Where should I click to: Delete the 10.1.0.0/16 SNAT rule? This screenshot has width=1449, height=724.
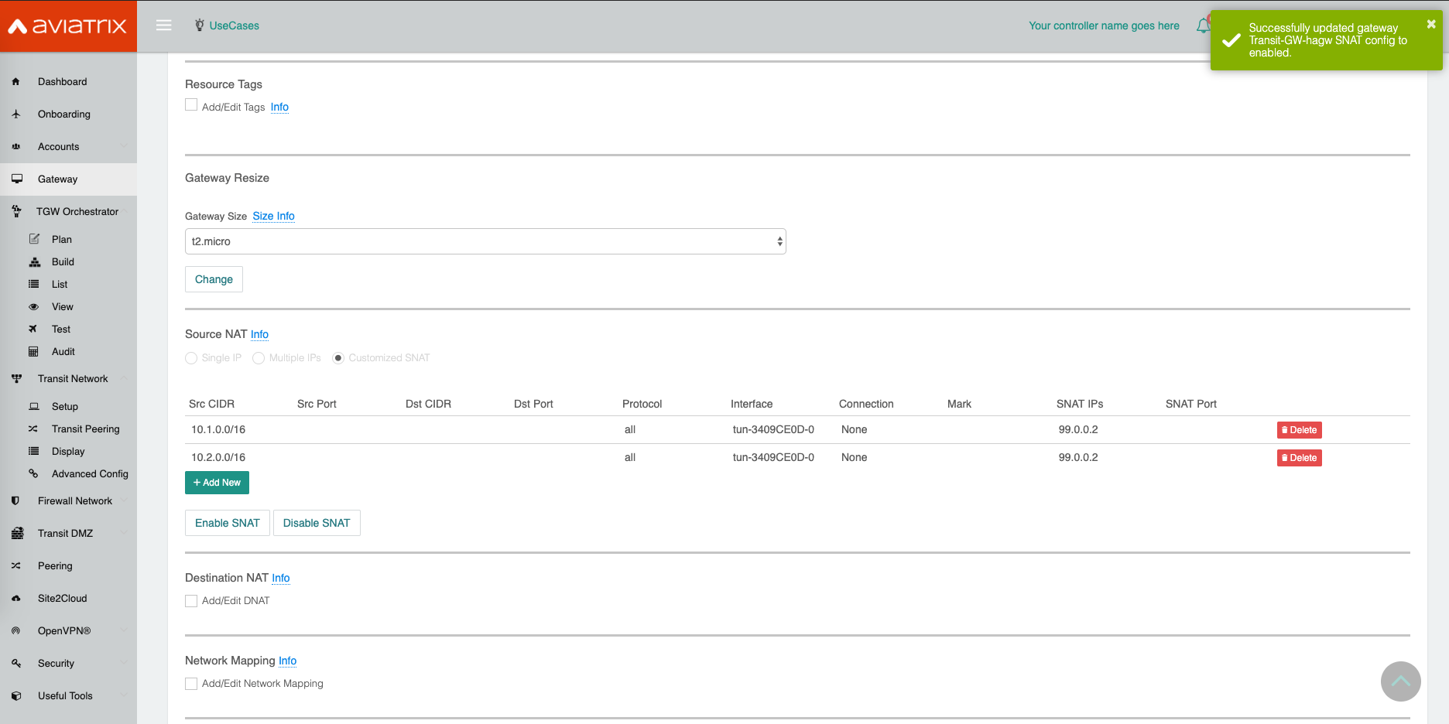[1299, 430]
